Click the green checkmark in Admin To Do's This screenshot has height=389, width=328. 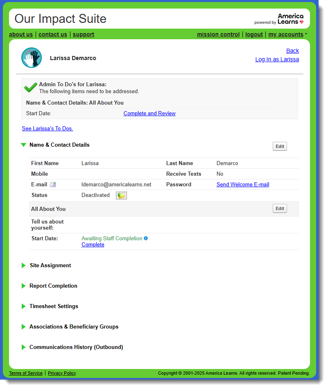click(31, 87)
